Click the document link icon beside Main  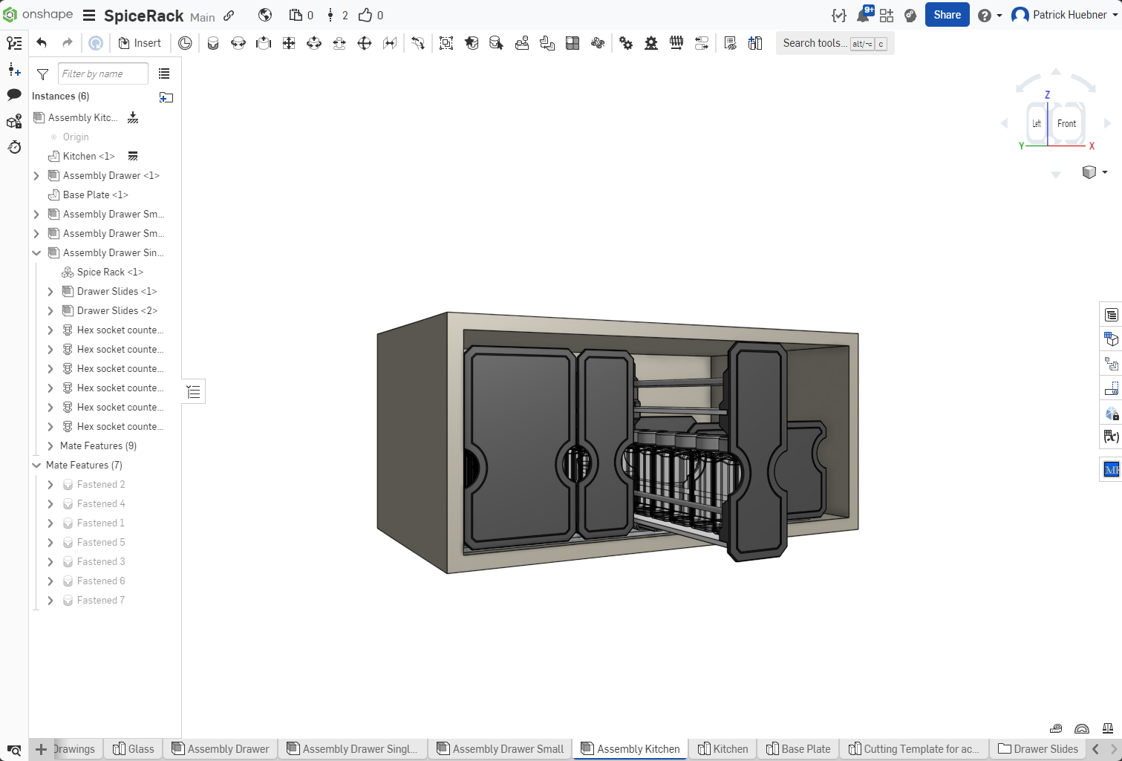pyautogui.click(x=229, y=16)
